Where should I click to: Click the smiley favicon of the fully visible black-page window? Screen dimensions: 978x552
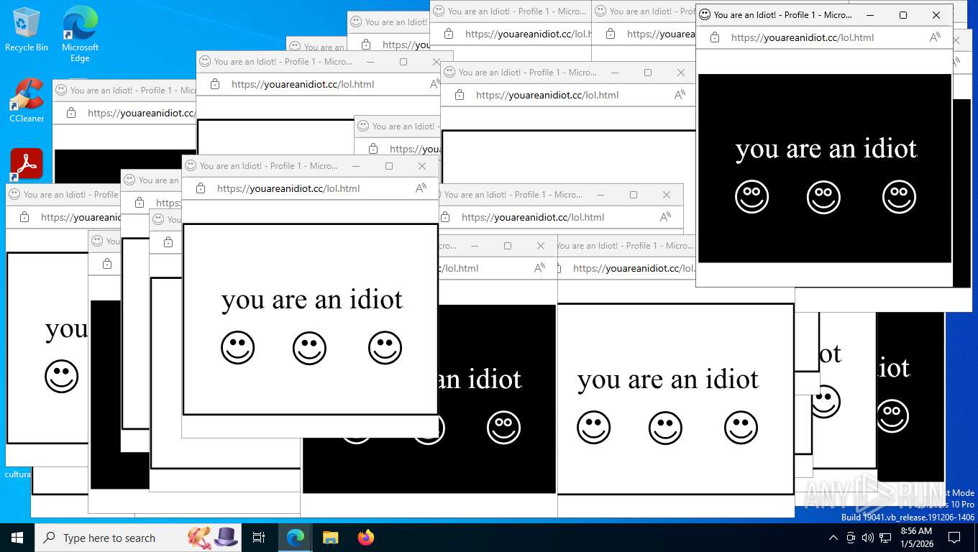[705, 14]
